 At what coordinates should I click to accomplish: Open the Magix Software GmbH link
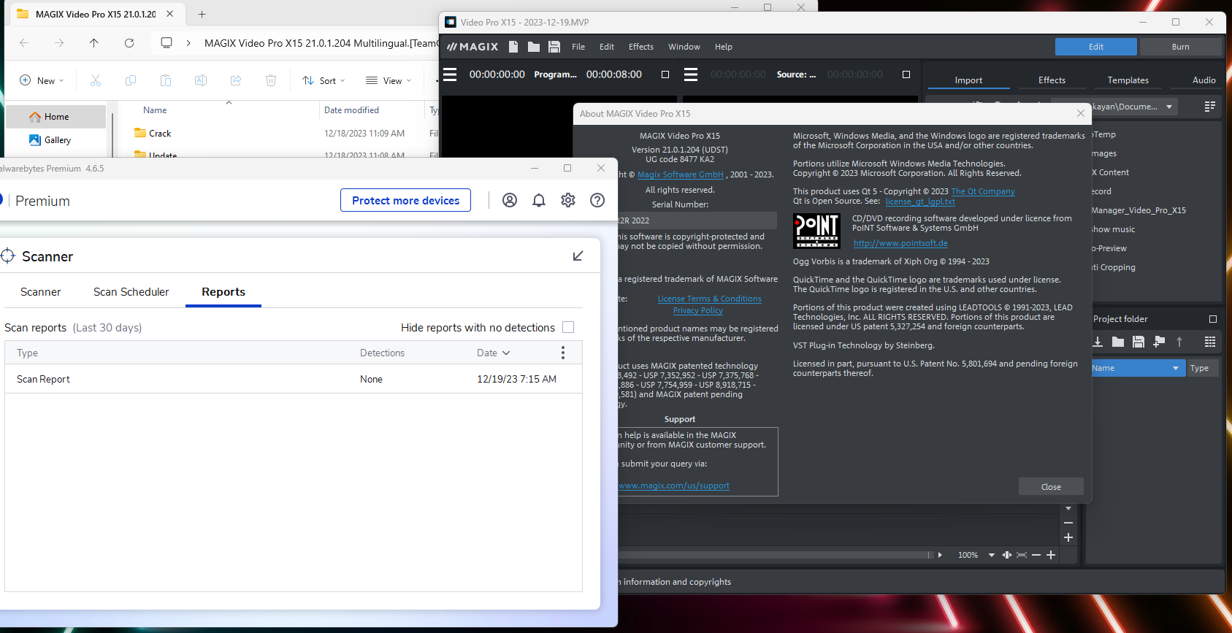point(681,174)
